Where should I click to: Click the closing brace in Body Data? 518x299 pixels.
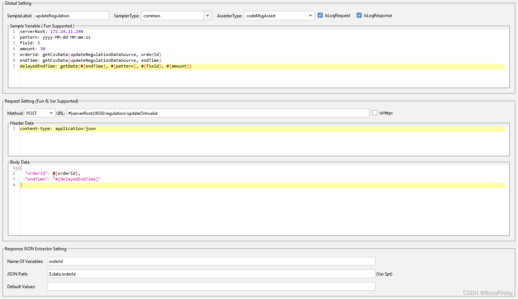click(x=21, y=185)
